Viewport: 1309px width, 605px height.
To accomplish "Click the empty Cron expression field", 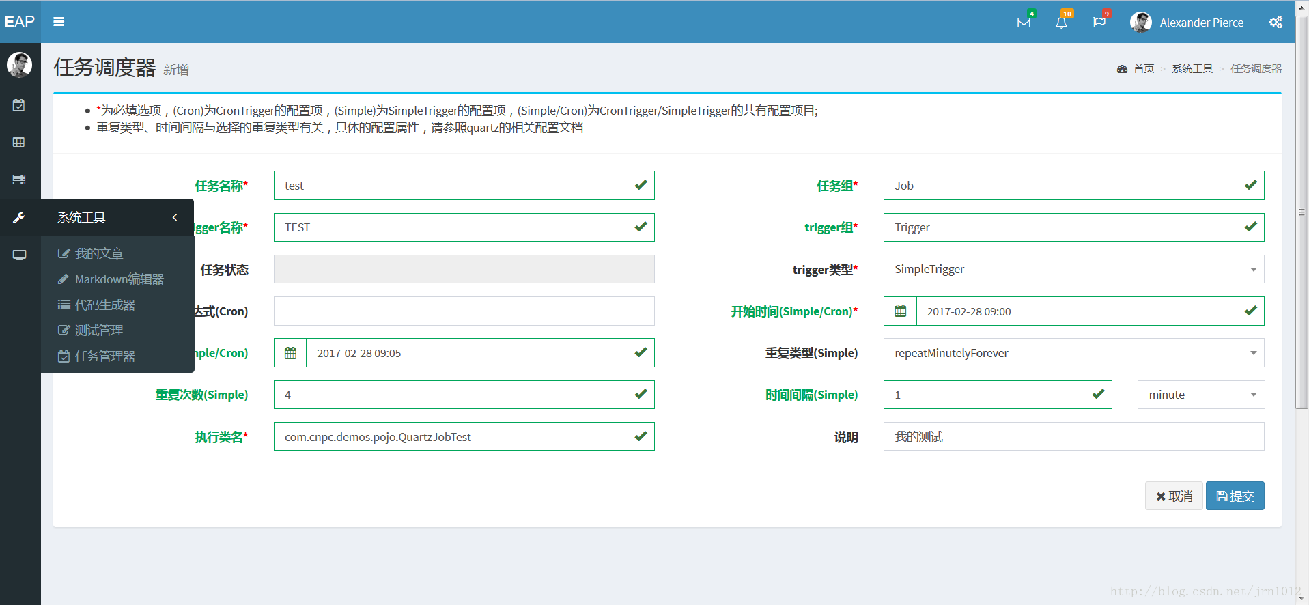I will tap(464, 311).
